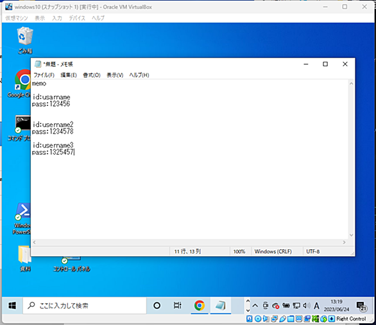Click the VirtualBox shared folders indicator

point(291,319)
